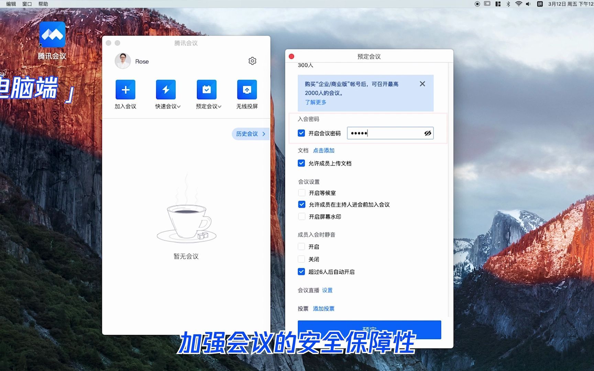Screen dimensions: 594x371
Task: Toggle 允许成员在主持人进会前加入会议 checkbox
Action: coord(301,204)
